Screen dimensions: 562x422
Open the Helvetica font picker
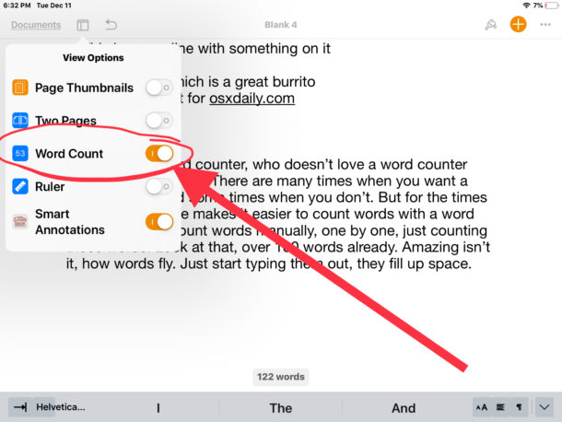point(61,407)
